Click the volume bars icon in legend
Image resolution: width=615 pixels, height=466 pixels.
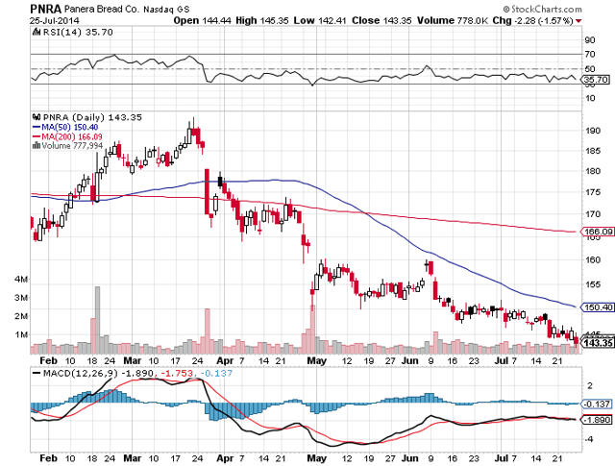point(37,145)
